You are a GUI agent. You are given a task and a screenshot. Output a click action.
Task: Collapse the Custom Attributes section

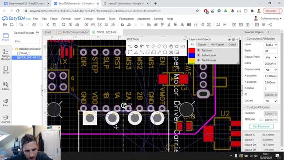click(245, 108)
